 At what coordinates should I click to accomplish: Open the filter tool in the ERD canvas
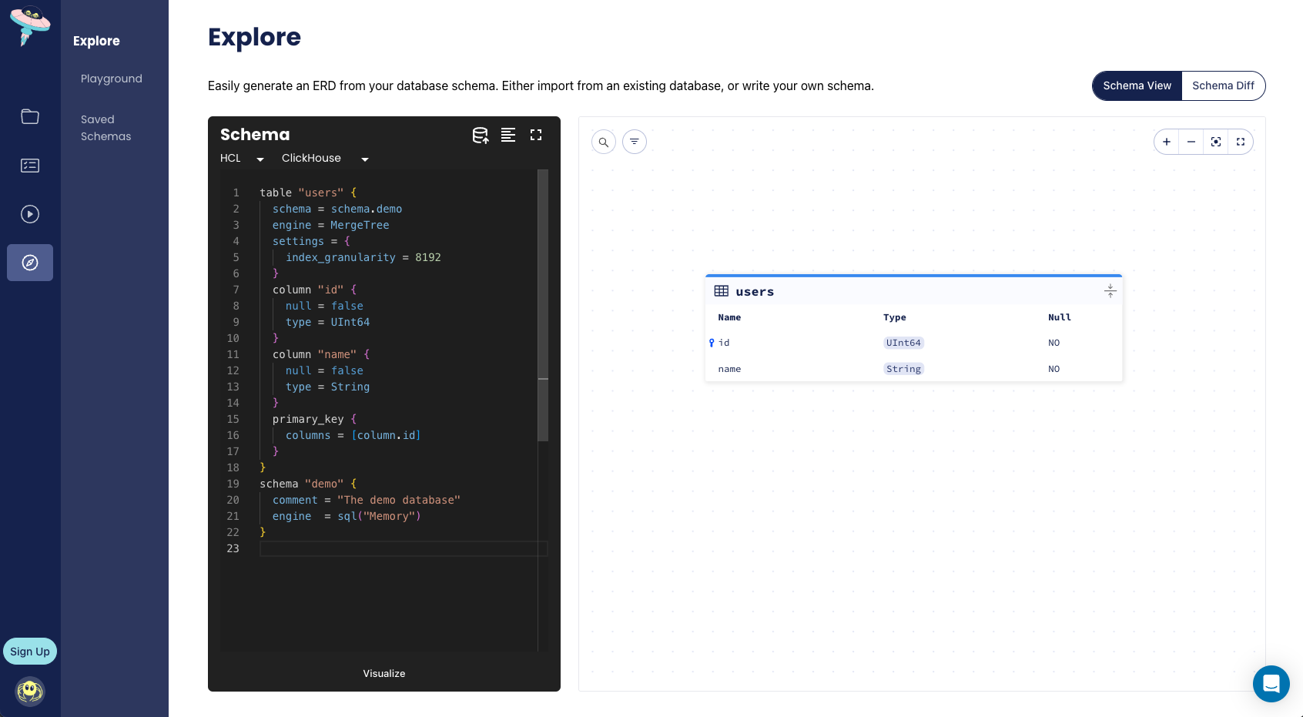(635, 142)
